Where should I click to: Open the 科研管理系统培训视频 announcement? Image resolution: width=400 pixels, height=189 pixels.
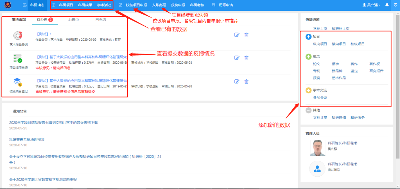tap(27, 139)
